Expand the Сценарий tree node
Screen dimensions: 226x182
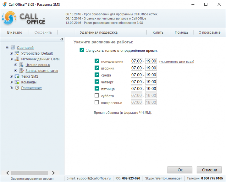tap(7, 47)
